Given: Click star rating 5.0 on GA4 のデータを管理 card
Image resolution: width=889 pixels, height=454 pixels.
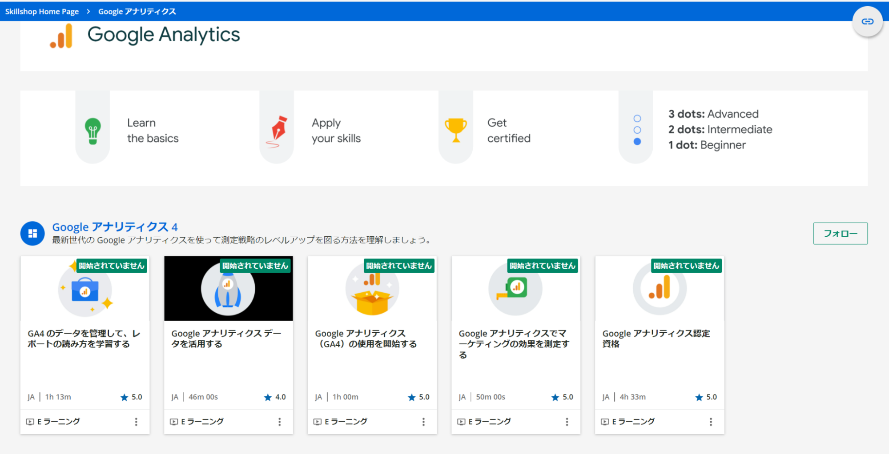Looking at the screenshot, I should click(x=131, y=397).
